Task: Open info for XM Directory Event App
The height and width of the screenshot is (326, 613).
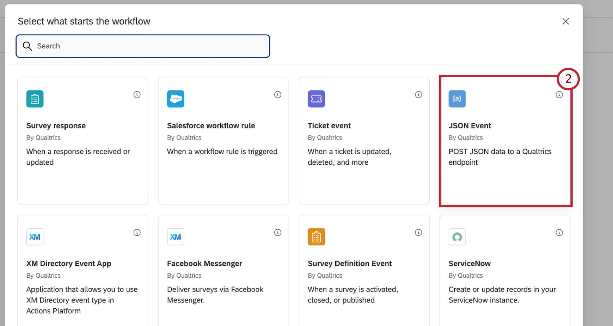Action: coord(137,233)
